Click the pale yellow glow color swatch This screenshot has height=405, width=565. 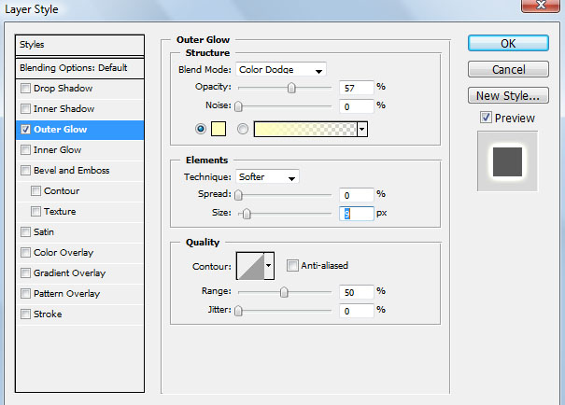[x=219, y=129]
